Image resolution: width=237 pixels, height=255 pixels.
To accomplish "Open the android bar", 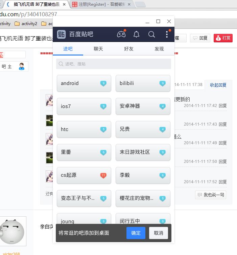I will coord(84,83).
